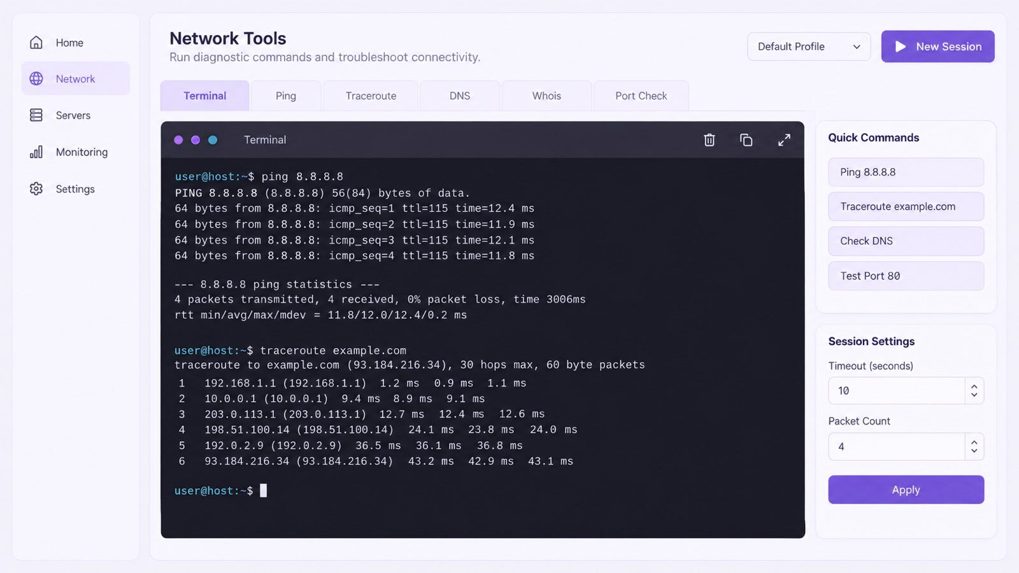1019x573 pixels.
Task: Decrease Timeout seconds with down arrow
Action: point(974,395)
